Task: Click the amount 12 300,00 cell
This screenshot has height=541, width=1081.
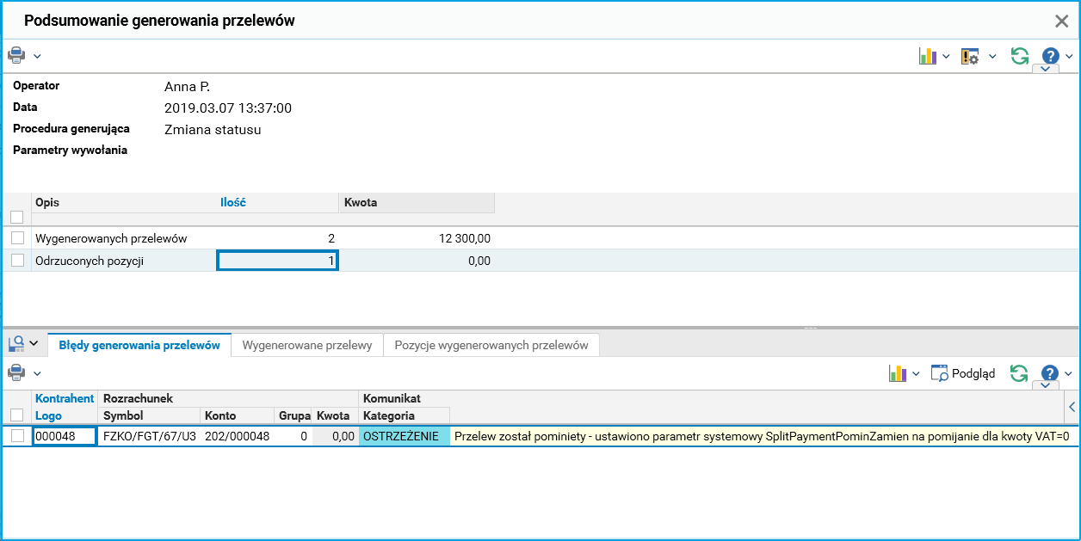Action: tap(417, 238)
